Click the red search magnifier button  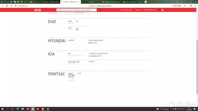(x=98, y=10)
